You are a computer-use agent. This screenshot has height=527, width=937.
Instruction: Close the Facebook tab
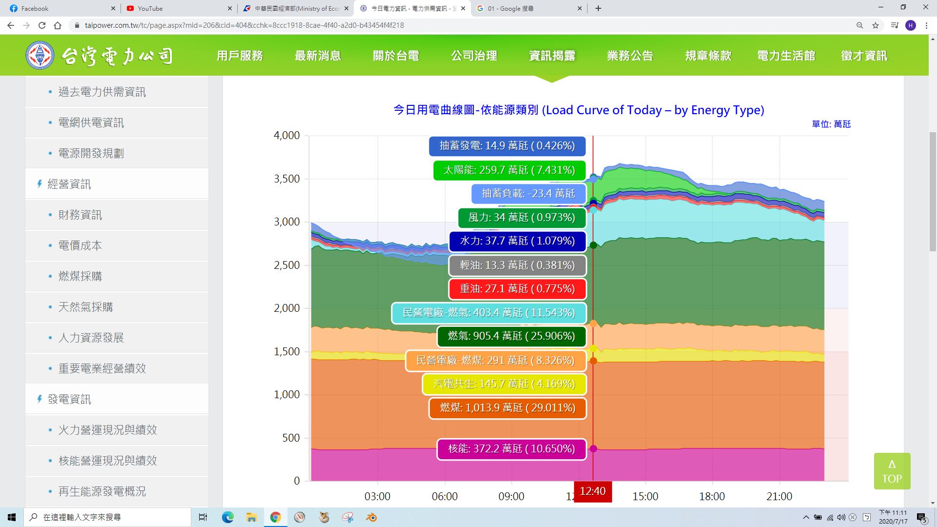tap(113, 8)
